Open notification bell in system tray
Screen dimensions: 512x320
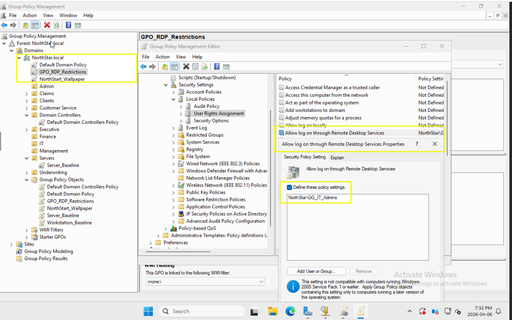[499, 311]
